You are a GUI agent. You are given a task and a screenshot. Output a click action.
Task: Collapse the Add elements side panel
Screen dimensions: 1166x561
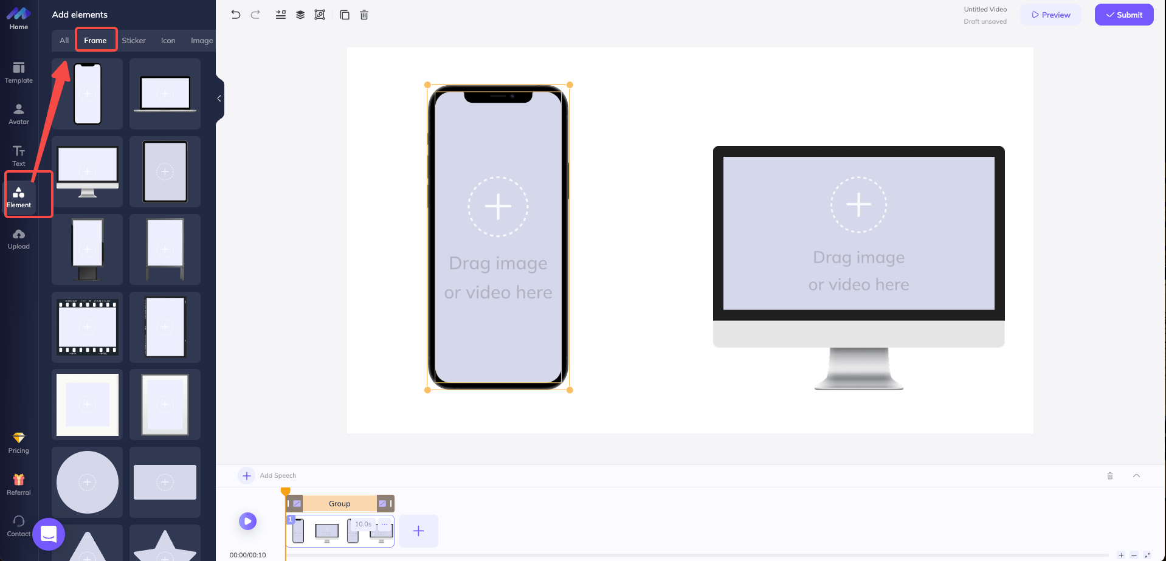point(219,98)
